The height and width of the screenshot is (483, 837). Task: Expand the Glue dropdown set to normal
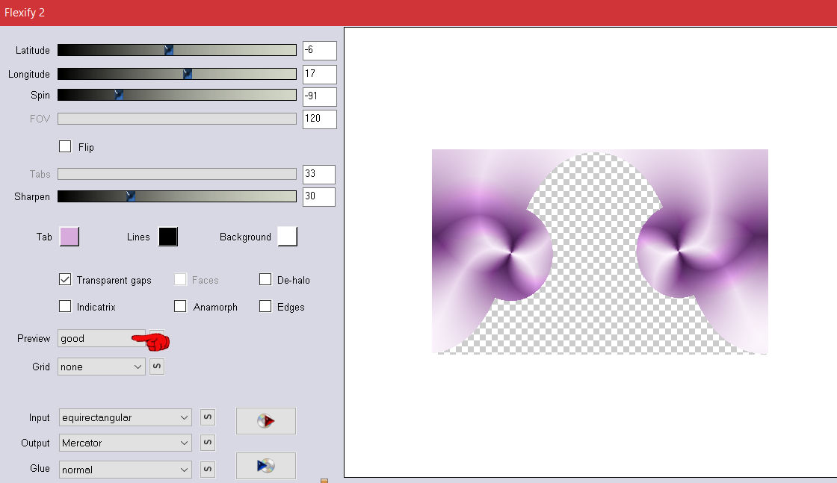(x=125, y=470)
